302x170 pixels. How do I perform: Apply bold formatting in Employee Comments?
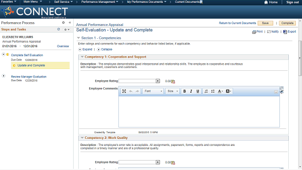tap(185, 91)
